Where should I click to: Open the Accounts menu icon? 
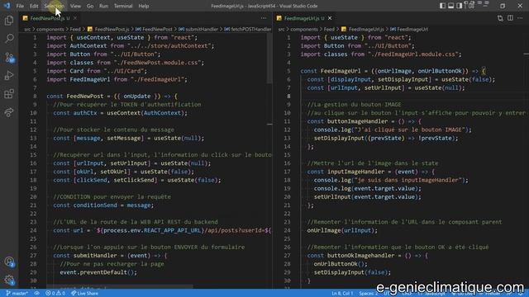click(9, 262)
